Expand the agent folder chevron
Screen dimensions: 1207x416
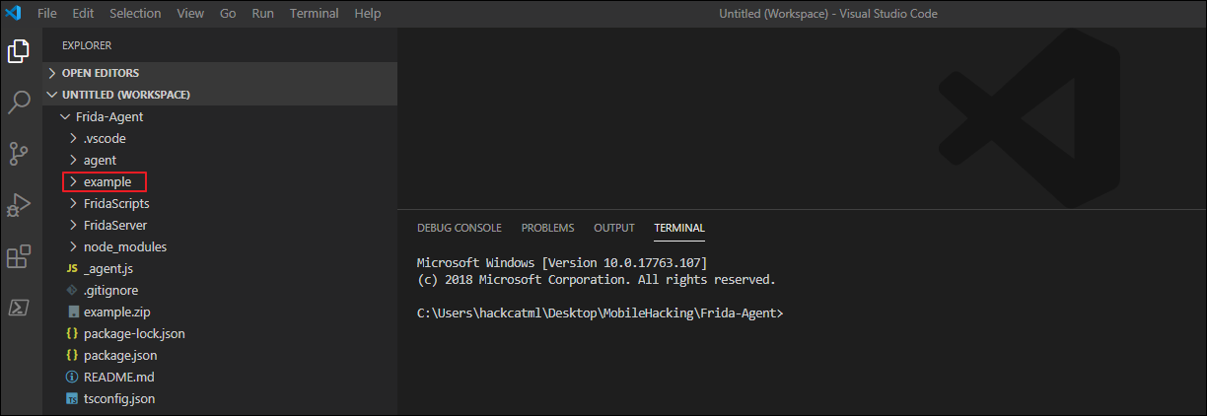(73, 160)
